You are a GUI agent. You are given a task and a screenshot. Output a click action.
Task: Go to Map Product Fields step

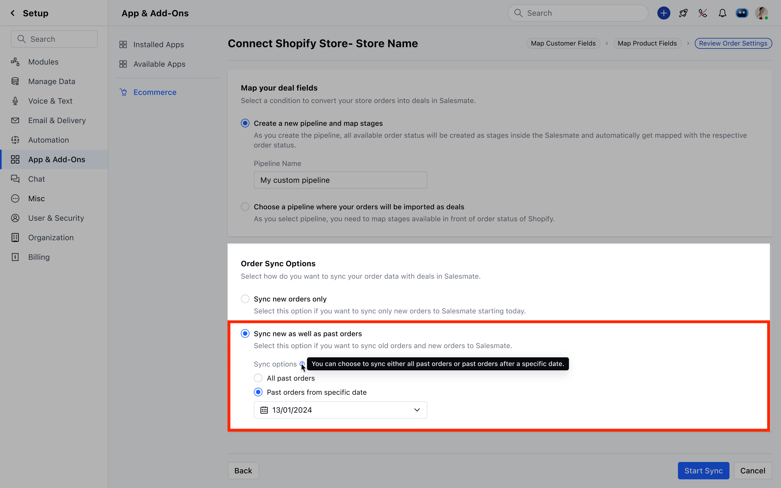pyautogui.click(x=647, y=43)
